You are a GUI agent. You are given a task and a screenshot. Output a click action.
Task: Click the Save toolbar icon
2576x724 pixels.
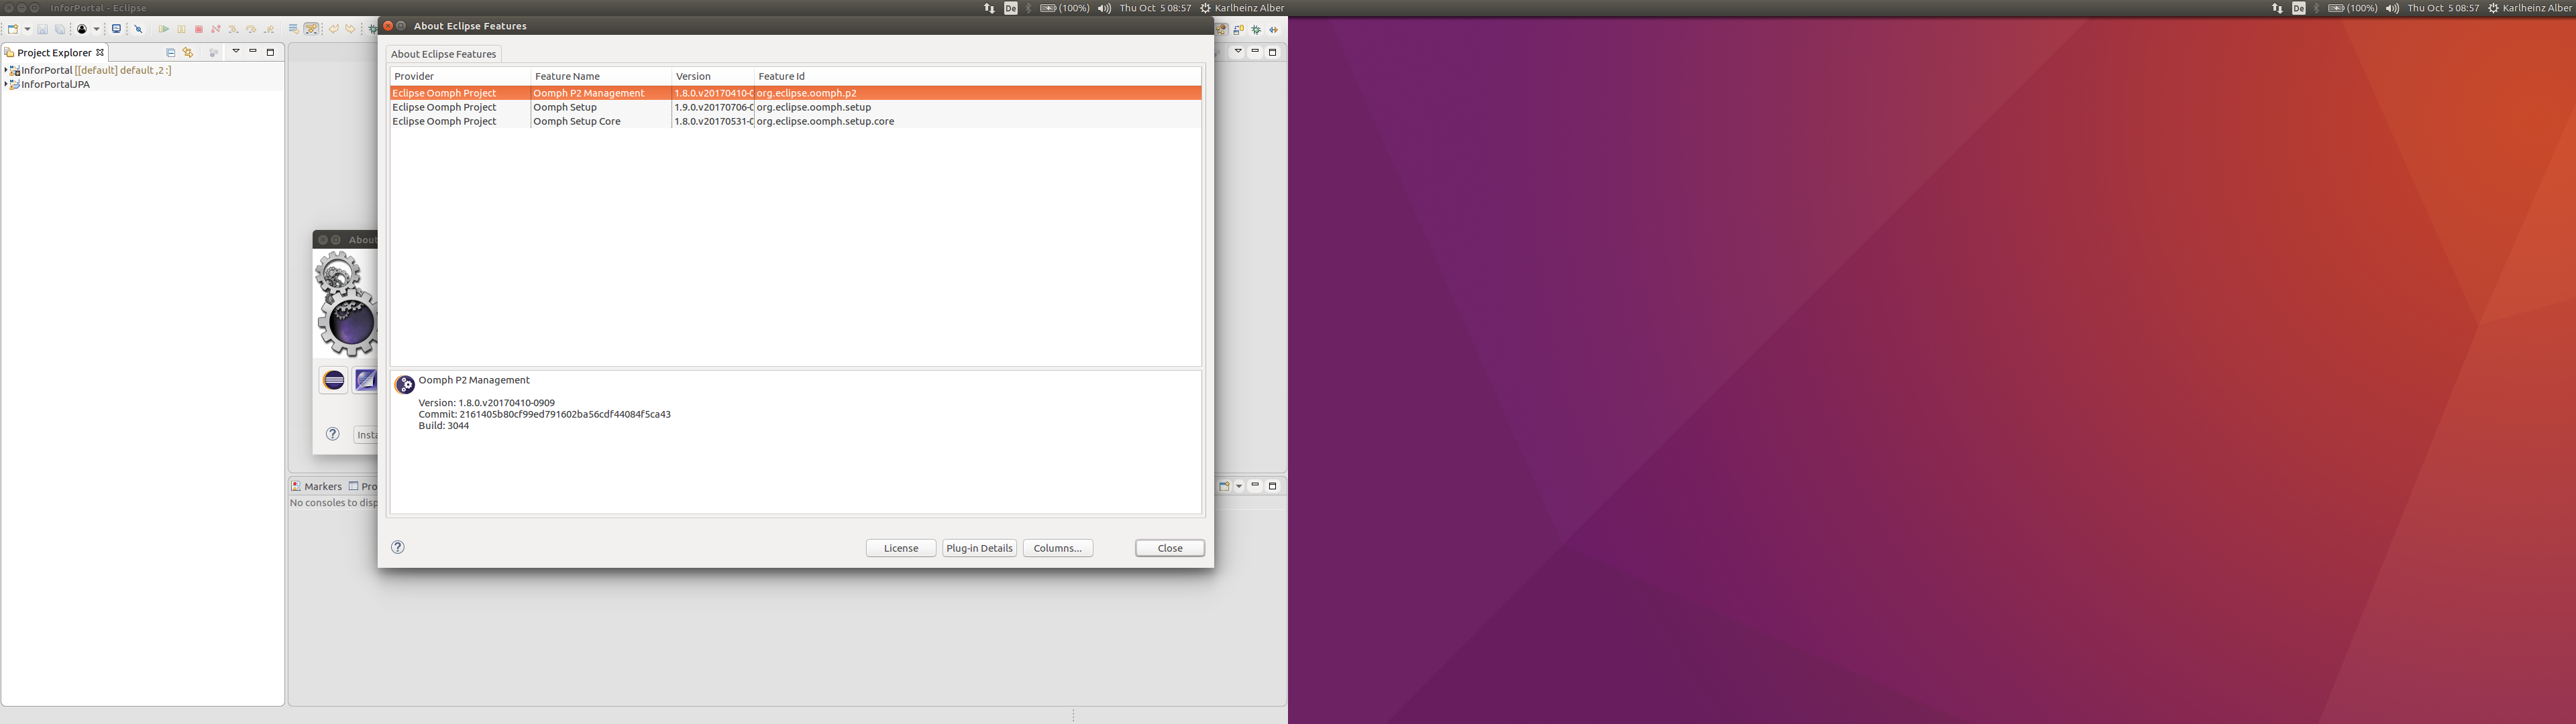coord(43,30)
